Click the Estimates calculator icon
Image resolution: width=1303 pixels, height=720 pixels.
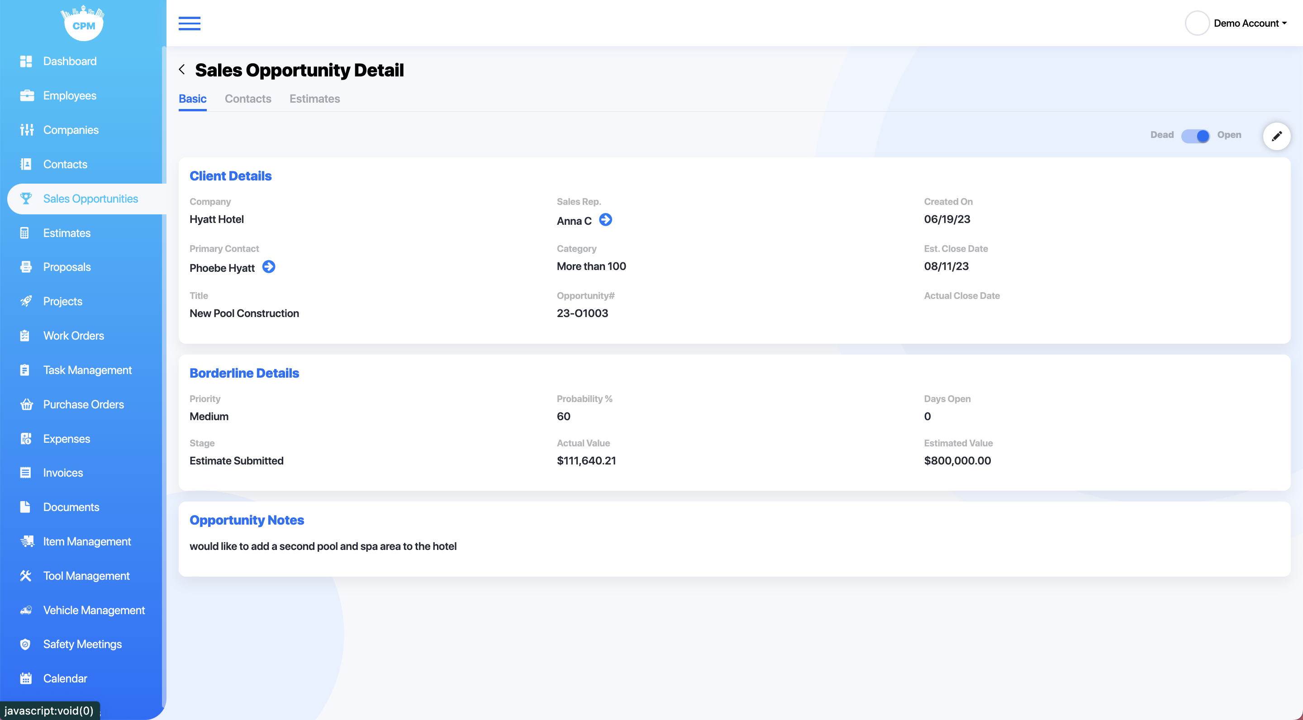(x=24, y=233)
